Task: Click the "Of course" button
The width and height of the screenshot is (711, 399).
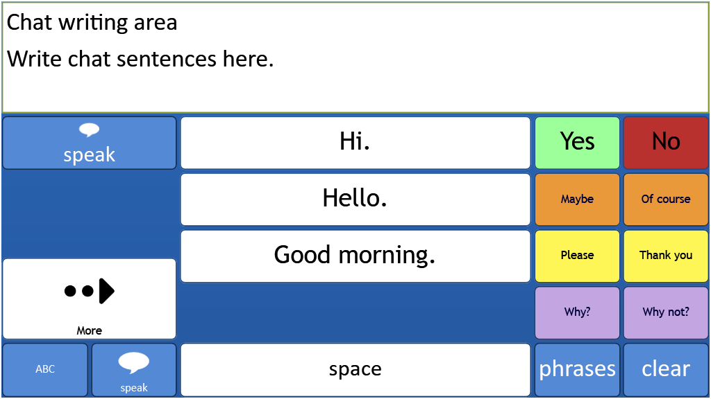Action: pyautogui.click(x=666, y=199)
